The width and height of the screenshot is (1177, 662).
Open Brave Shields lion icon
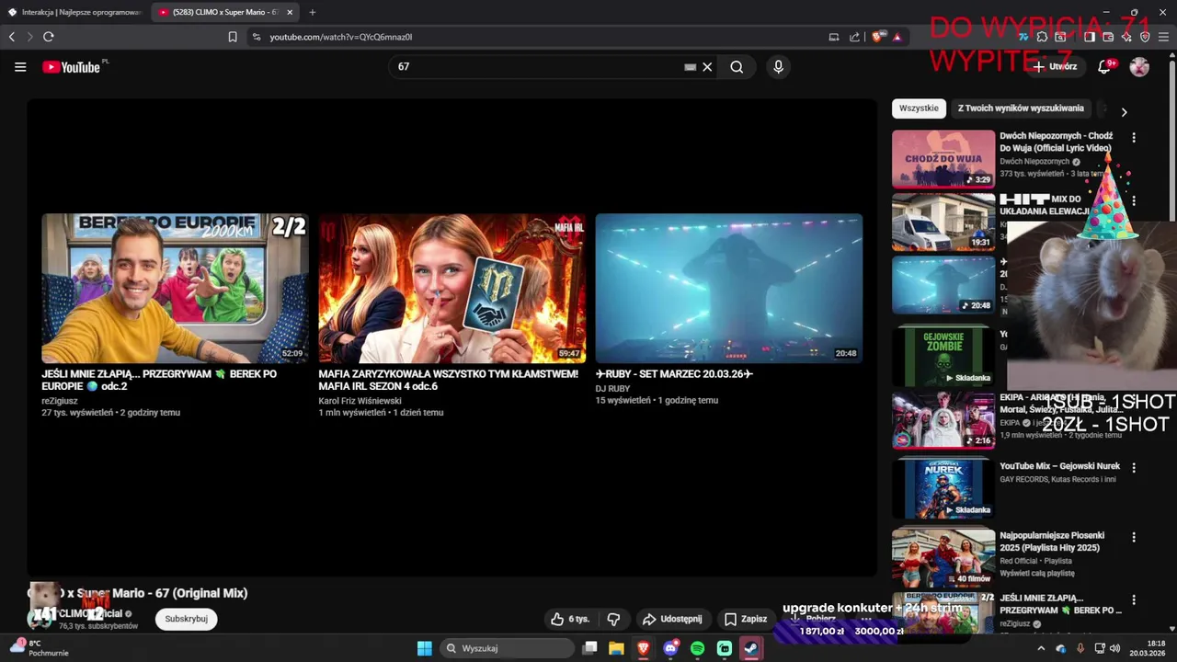[877, 37]
